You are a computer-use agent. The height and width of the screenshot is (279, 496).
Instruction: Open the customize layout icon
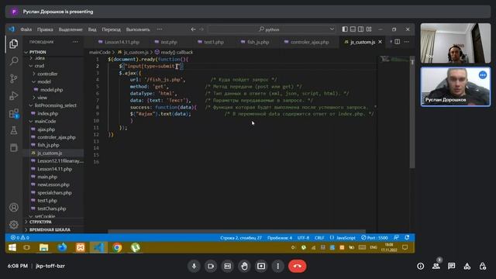click(369, 29)
